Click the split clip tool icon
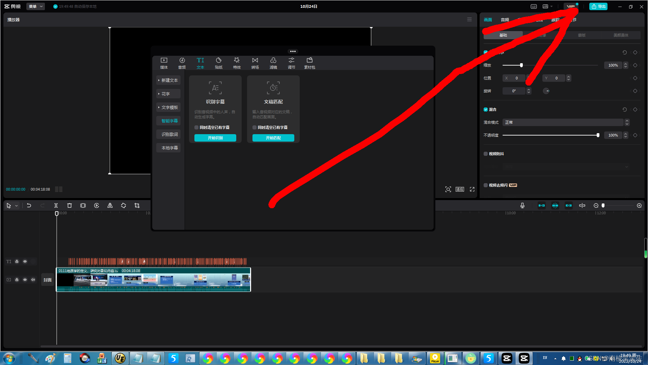 [56, 205]
